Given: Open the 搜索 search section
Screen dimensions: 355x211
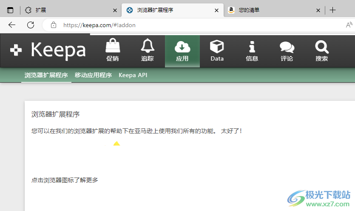Looking at the screenshot, I should [x=322, y=51].
